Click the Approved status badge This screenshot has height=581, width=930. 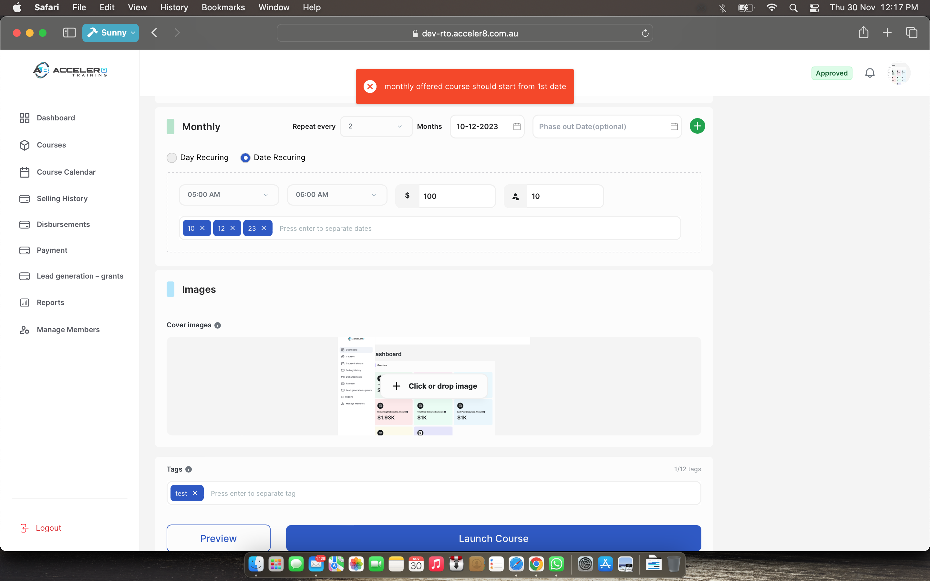(x=832, y=73)
